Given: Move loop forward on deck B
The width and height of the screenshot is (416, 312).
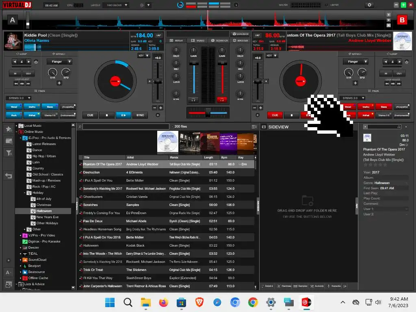Looking at the screenshot, I should click(x=399, y=84).
